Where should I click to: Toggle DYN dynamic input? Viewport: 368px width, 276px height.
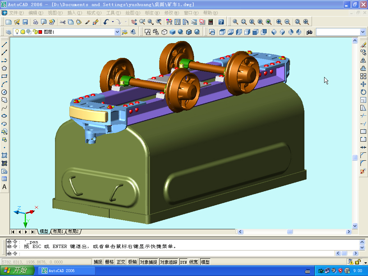(x=184, y=262)
